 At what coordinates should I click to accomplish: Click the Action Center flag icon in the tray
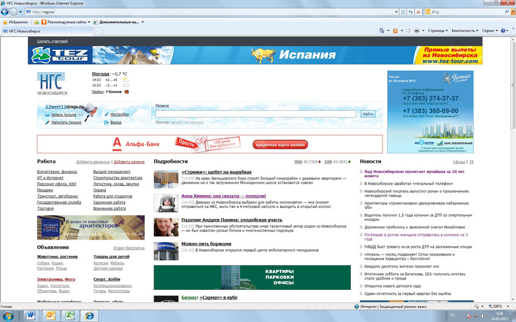[x=469, y=316]
